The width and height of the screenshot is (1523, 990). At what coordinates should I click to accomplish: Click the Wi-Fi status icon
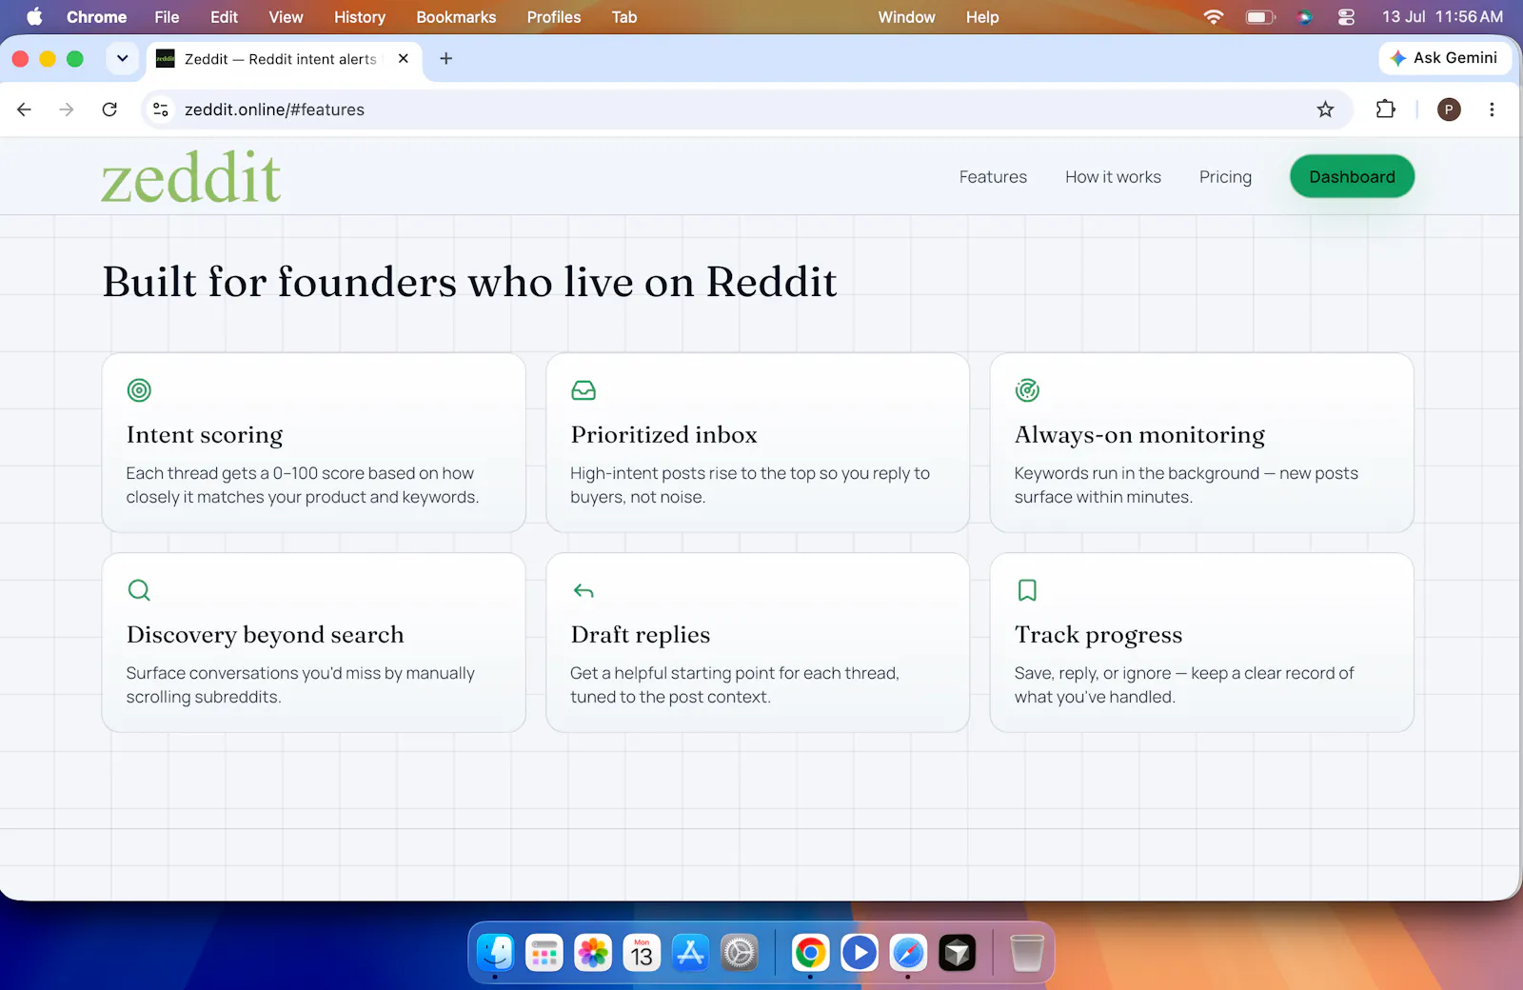(1214, 17)
